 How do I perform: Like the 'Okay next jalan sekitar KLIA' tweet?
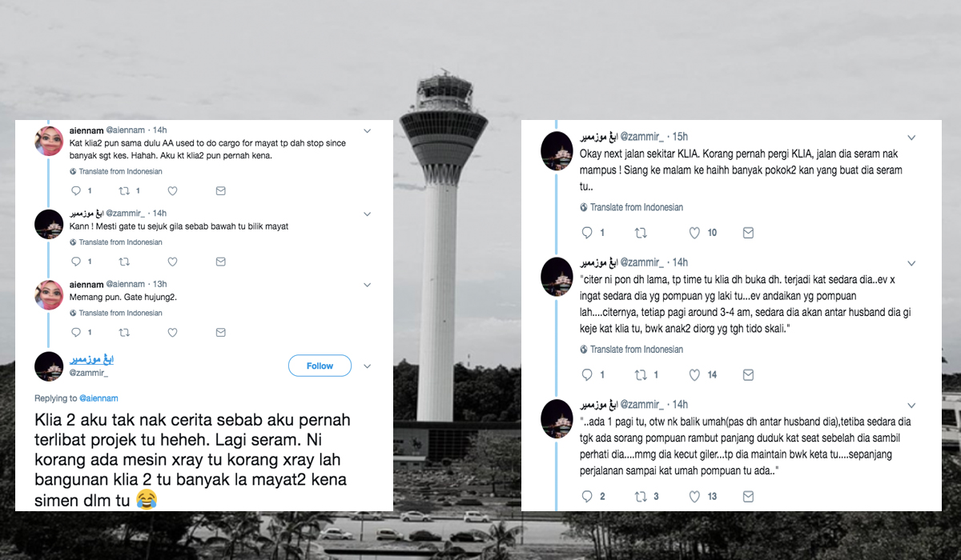coord(695,233)
